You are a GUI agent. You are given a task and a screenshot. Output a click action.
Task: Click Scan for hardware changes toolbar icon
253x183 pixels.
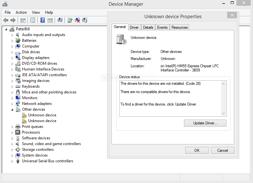pyautogui.click(x=60, y=20)
